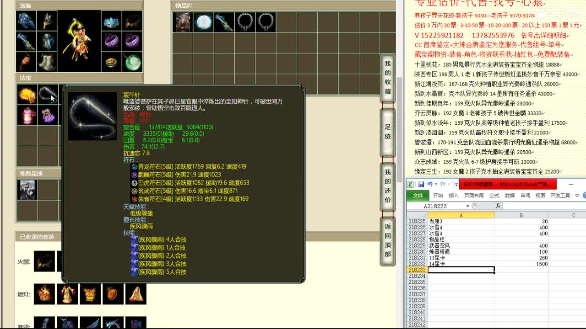Open the 足迹 side button
The height and width of the screenshot is (329, 586).
[x=388, y=132]
